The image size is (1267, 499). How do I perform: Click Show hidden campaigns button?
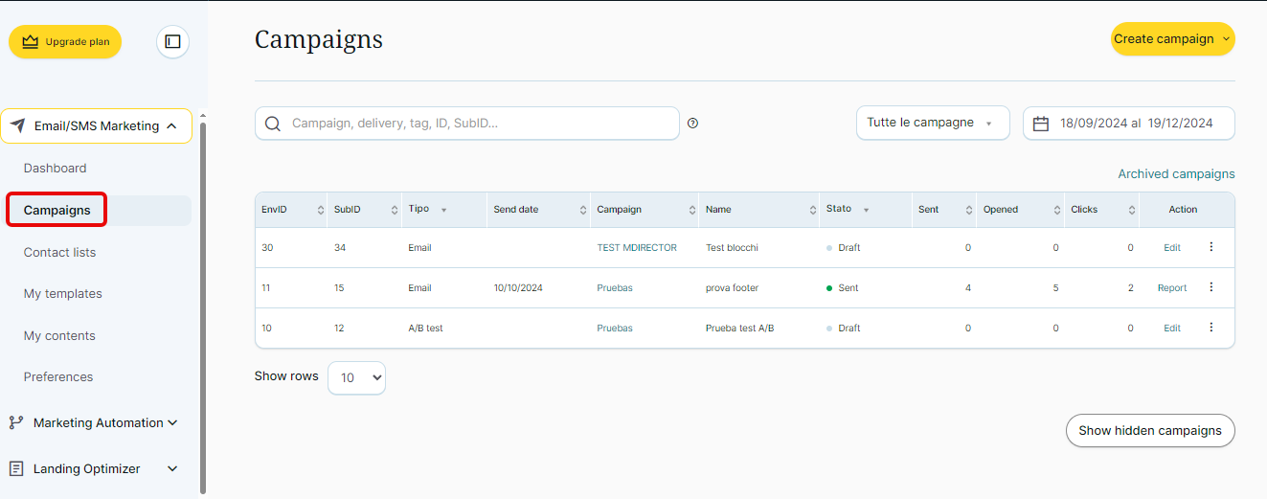coord(1149,431)
